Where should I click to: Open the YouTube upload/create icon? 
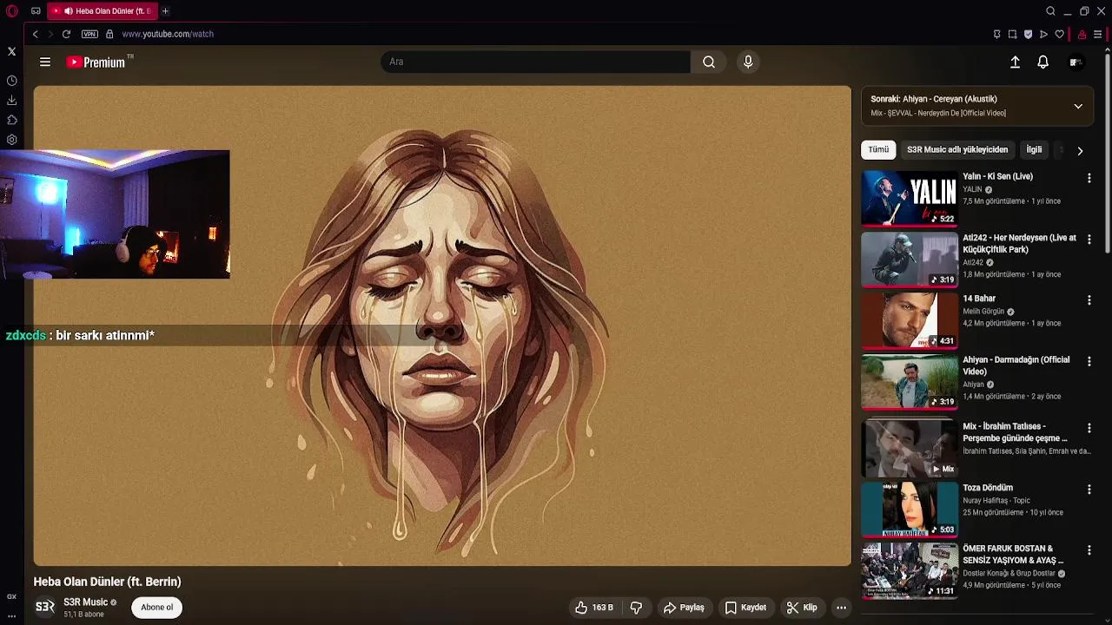(x=1015, y=62)
